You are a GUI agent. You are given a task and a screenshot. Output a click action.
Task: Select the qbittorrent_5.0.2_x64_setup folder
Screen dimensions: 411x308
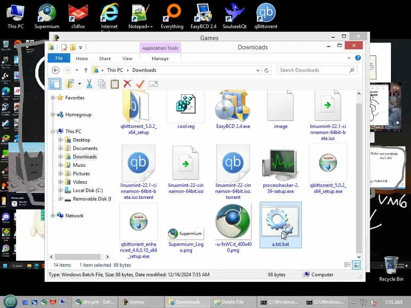(x=138, y=113)
